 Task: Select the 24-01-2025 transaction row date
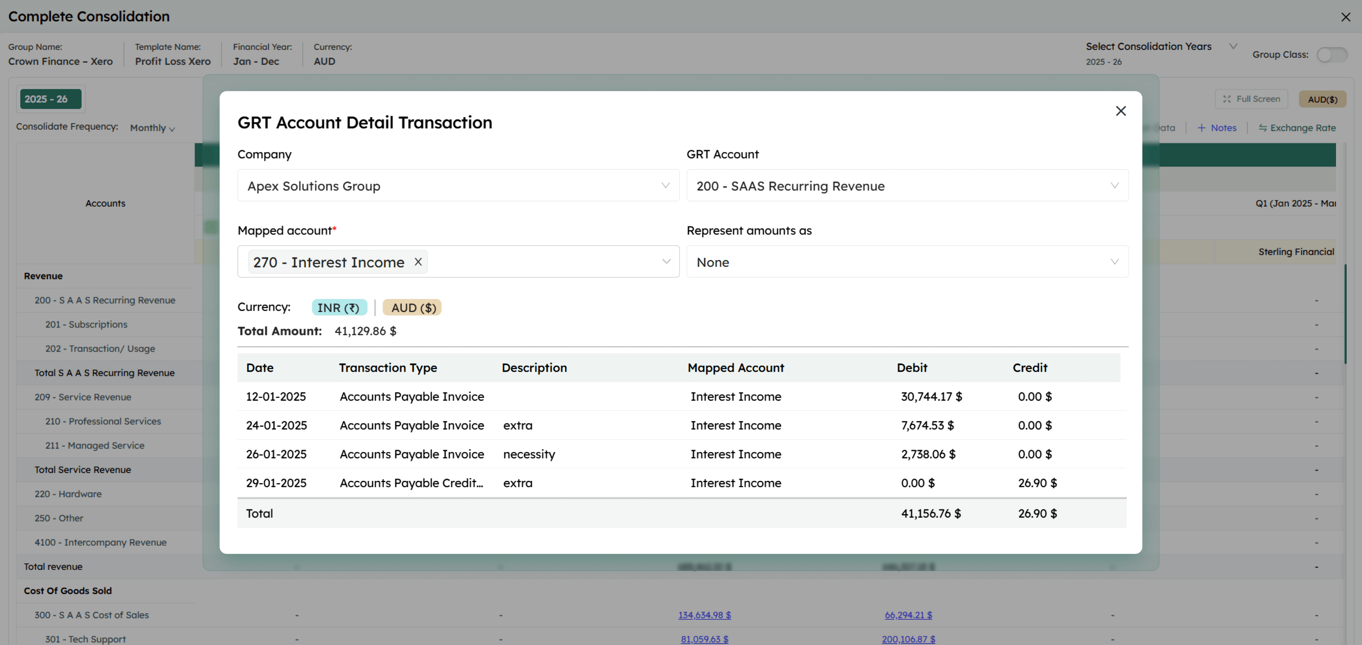tap(276, 426)
